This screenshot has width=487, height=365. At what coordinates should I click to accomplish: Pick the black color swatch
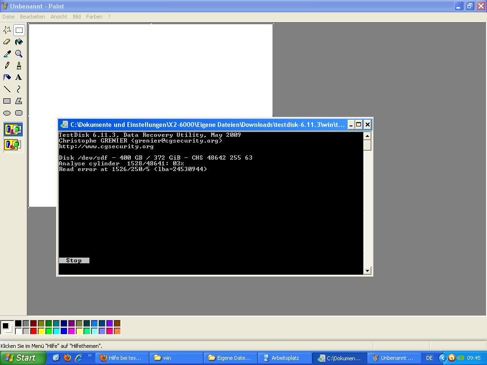[19, 324]
